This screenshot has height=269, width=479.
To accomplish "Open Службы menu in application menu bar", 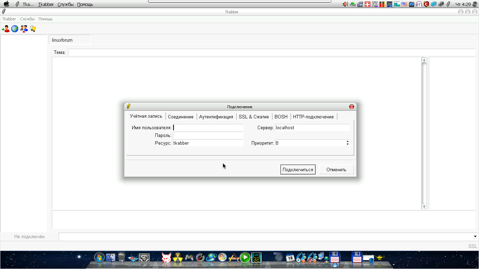I will [27, 19].
